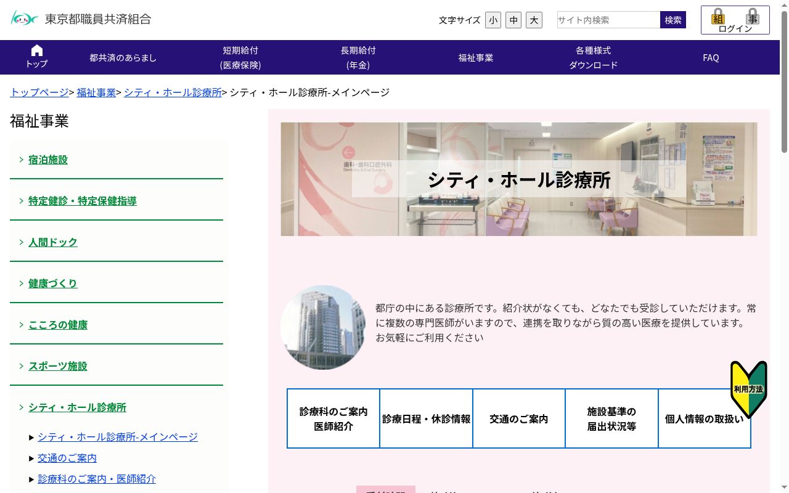
Task: Open 宿泊施設 sidebar link
Action: click(48, 160)
